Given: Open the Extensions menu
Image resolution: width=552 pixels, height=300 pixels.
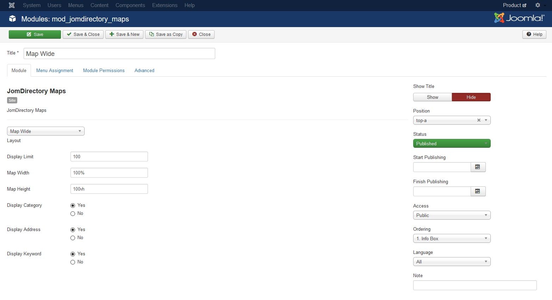Looking at the screenshot, I should pyautogui.click(x=165, y=5).
